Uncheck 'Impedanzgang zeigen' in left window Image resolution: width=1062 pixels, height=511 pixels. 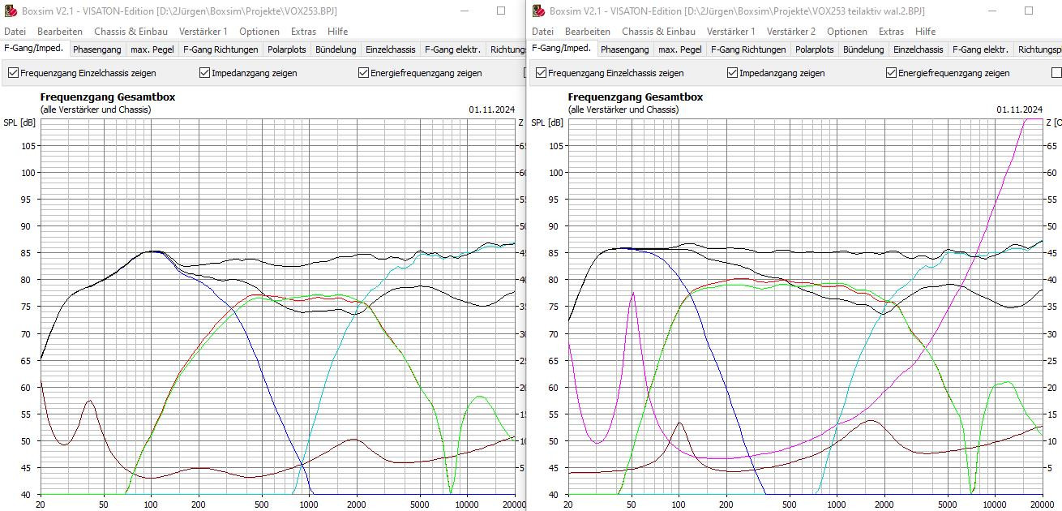pyautogui.click(x=205, y=73)
